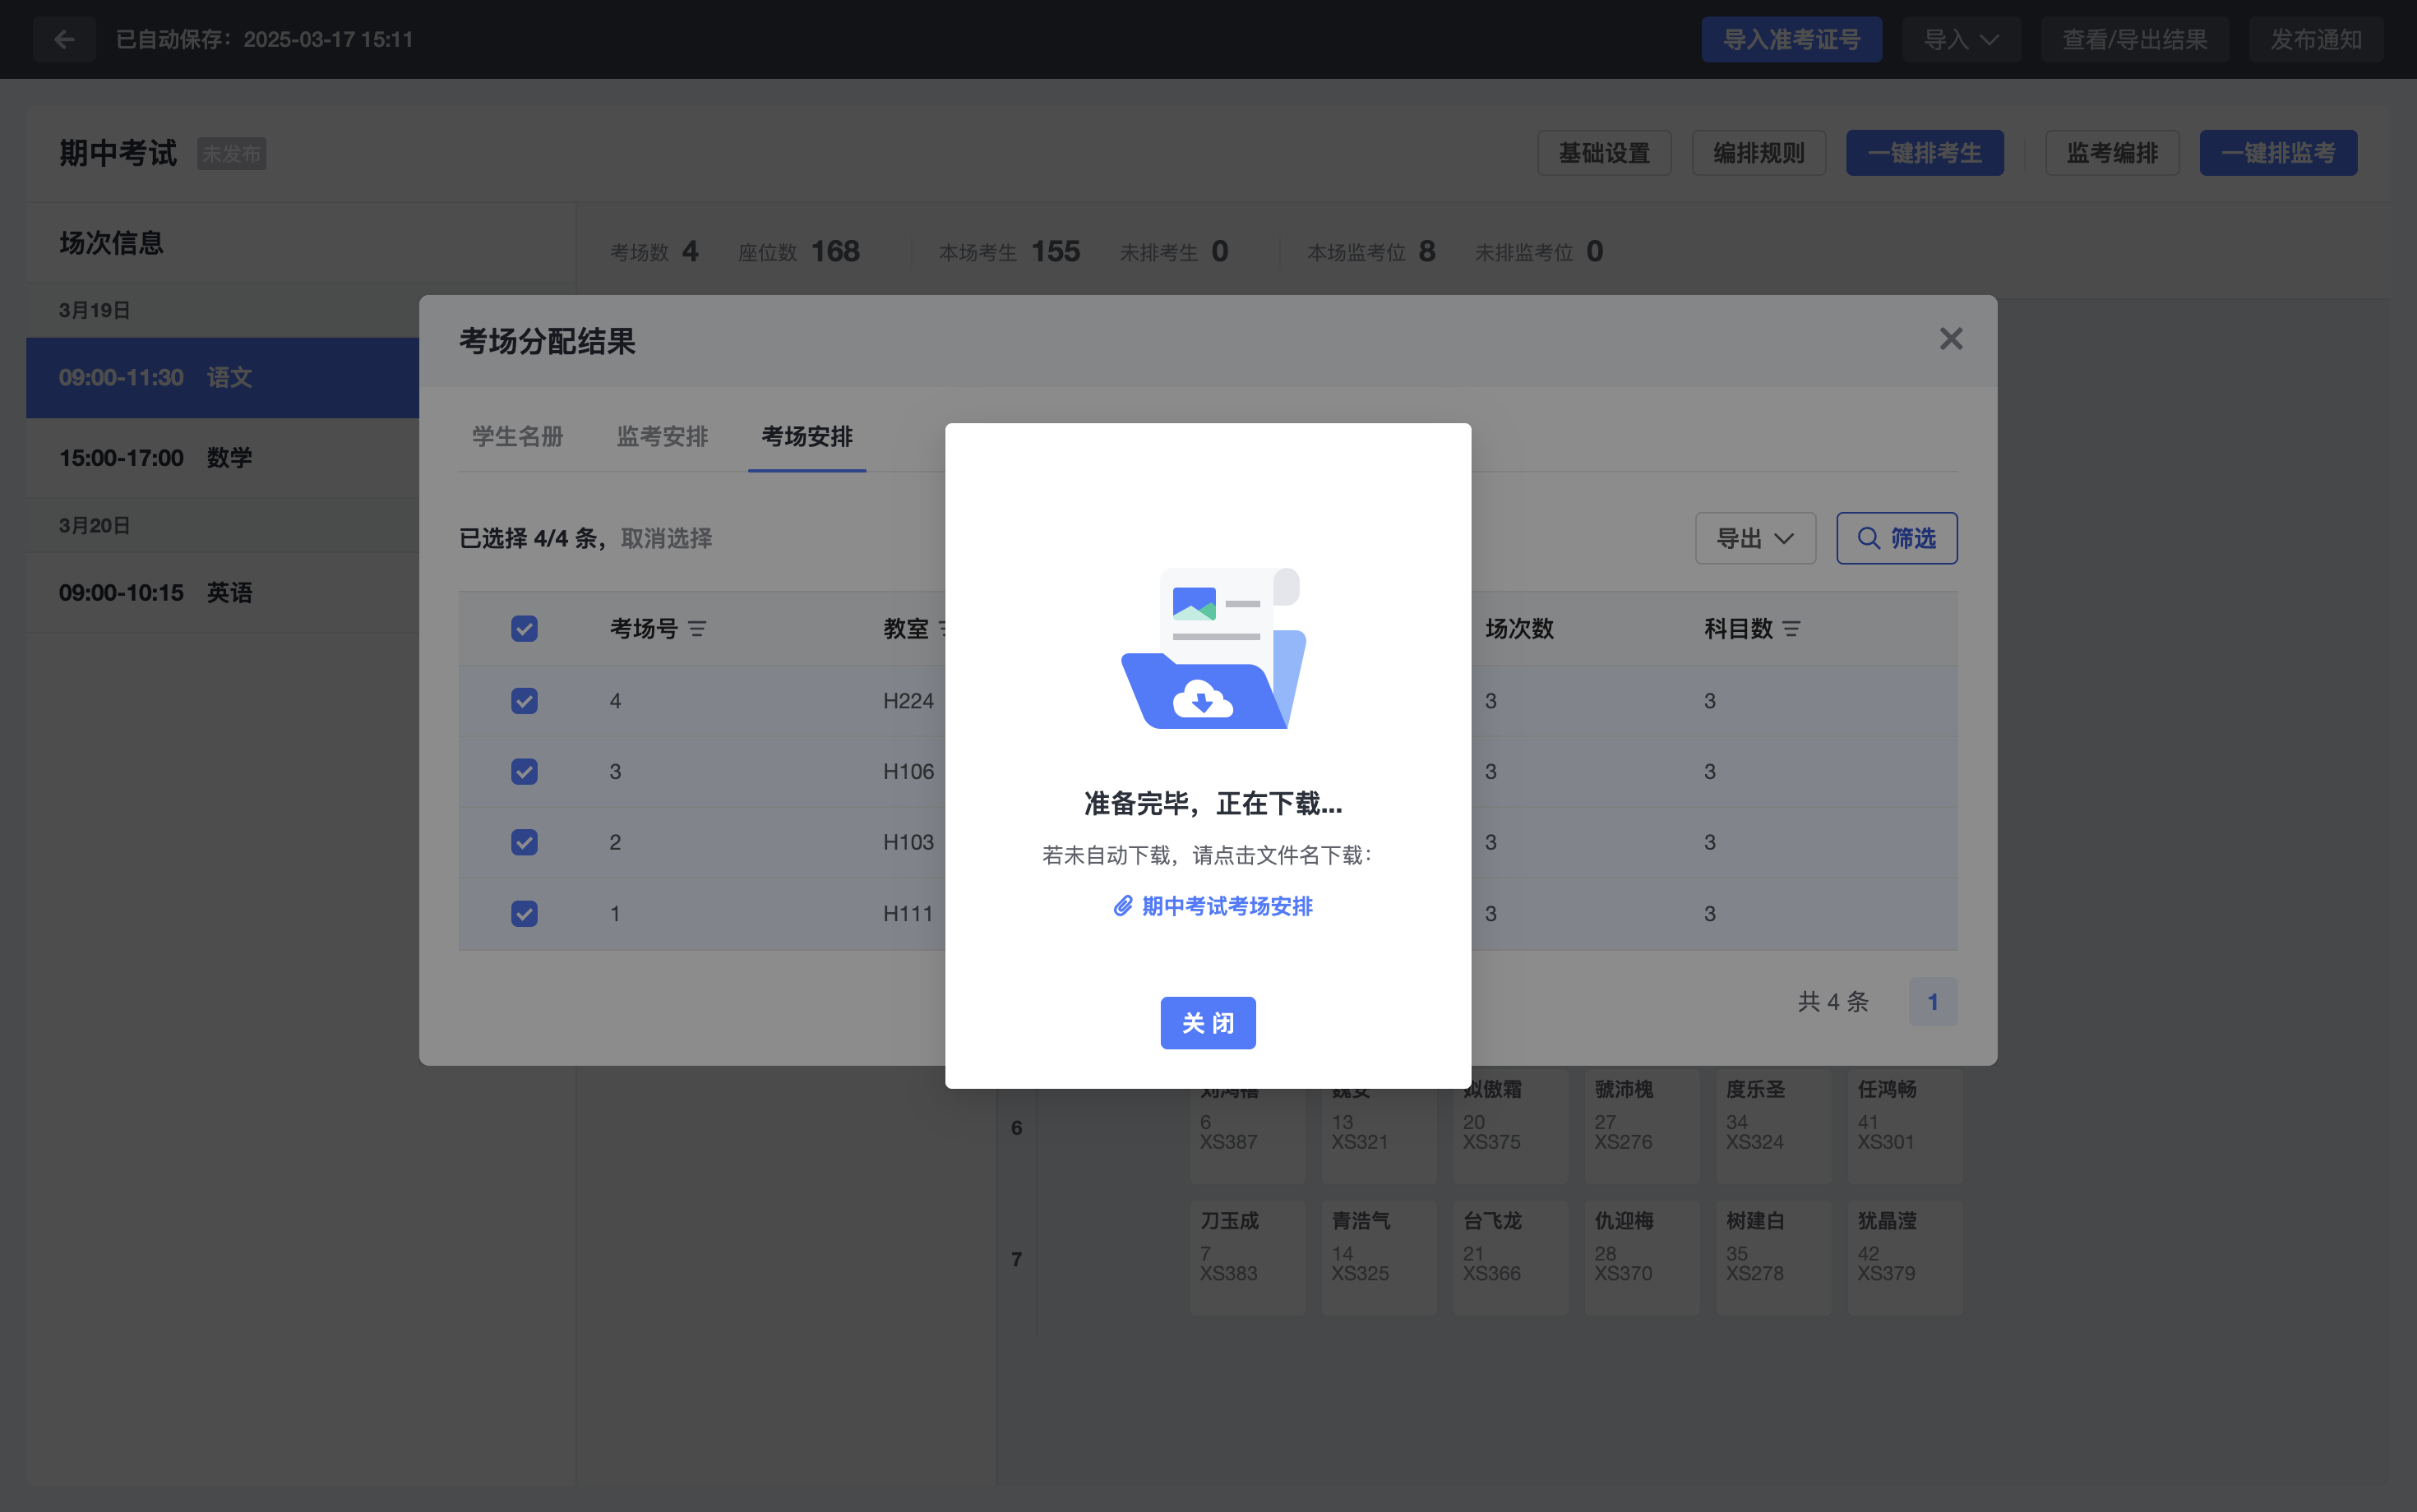
Task: Uncheck the checkbox for 考场号 4
Action: click(525, 701)
